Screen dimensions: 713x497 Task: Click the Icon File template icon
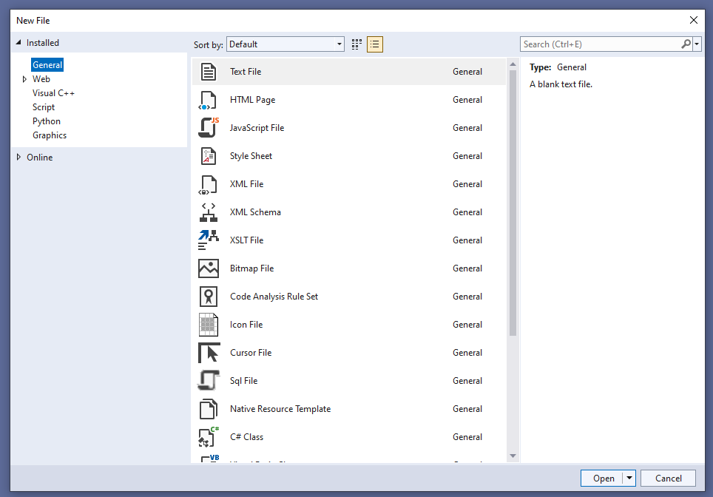209,325
